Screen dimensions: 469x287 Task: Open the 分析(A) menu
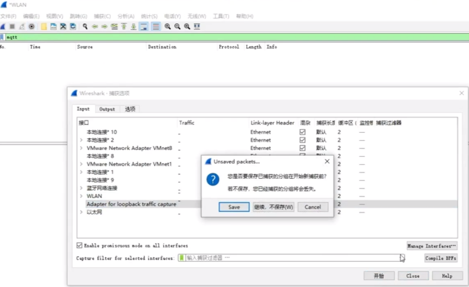tap(126, 16)
